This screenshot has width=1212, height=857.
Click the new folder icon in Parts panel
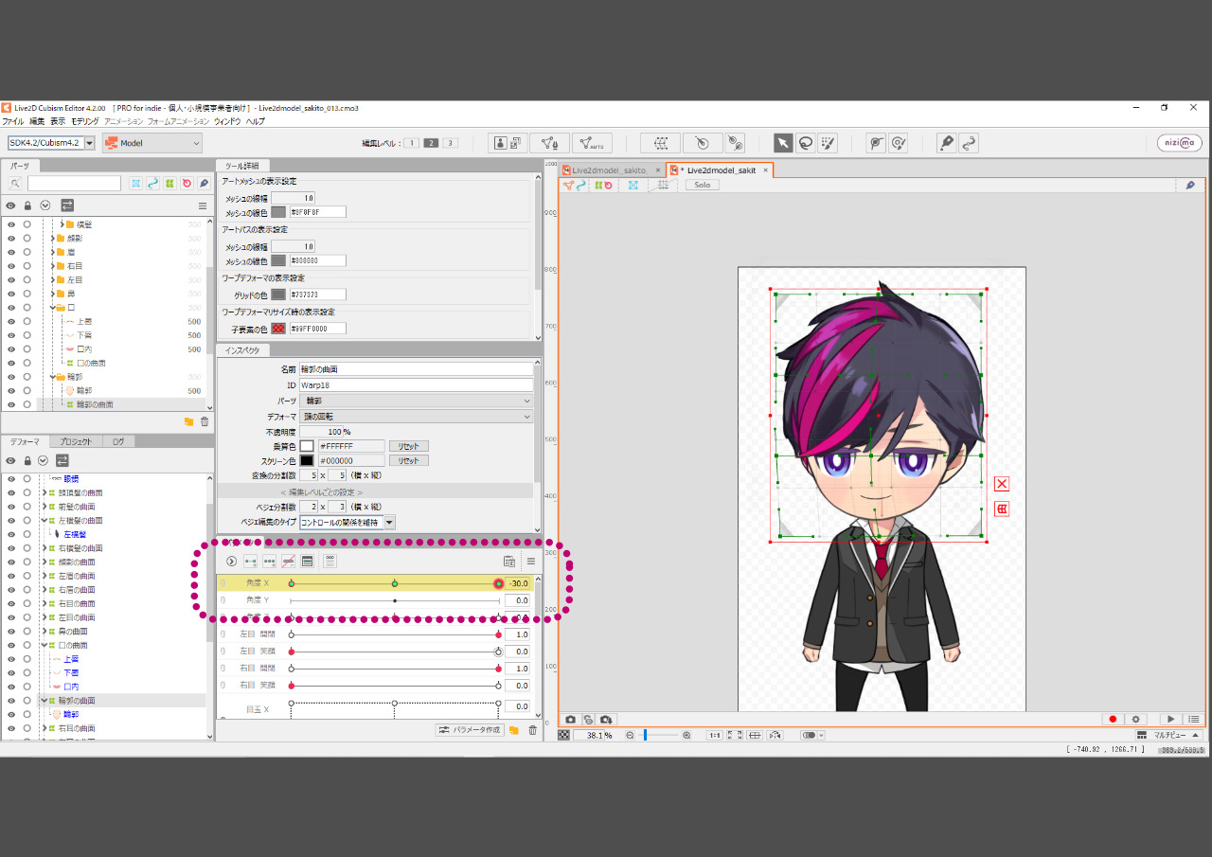point(188,421)
